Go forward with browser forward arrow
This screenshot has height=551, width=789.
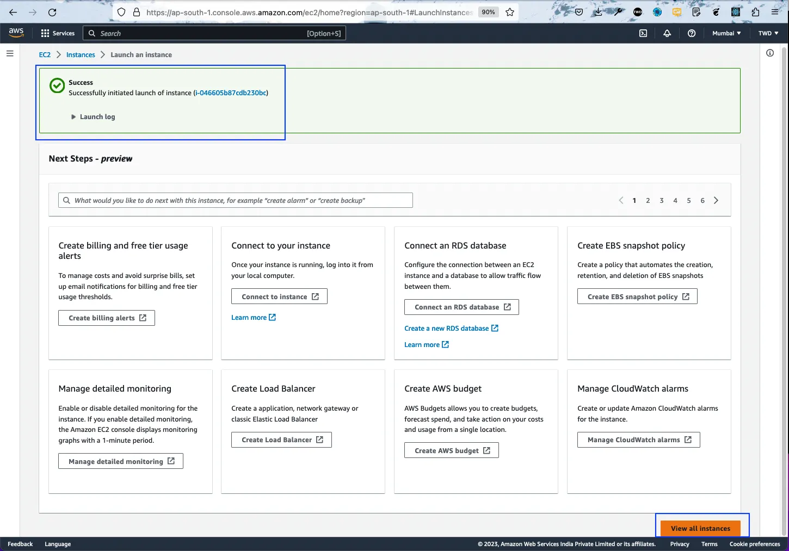coord(33,12)
